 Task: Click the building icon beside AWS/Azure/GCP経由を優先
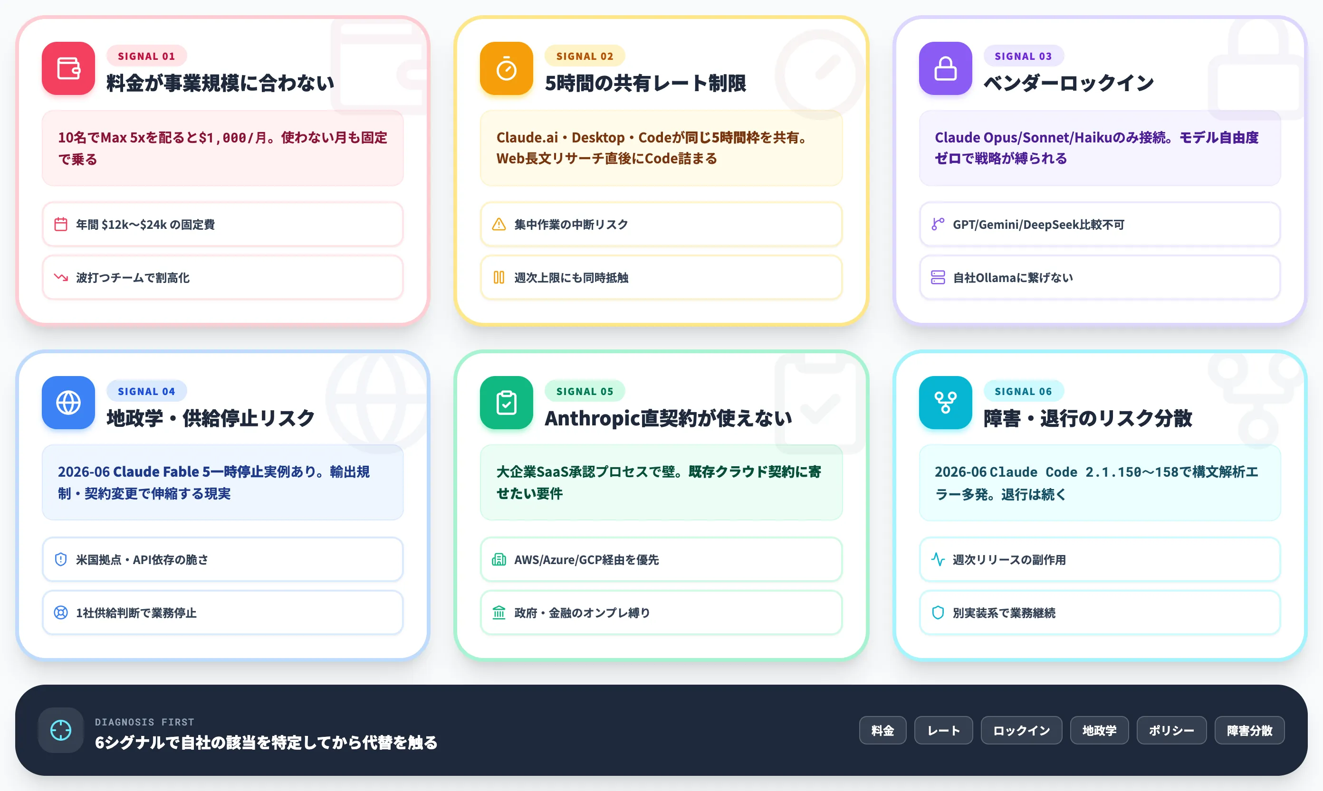point(499,559)
